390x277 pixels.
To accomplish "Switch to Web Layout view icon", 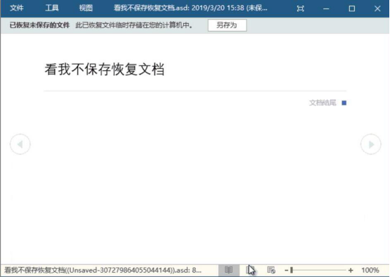I will [271, 270].
